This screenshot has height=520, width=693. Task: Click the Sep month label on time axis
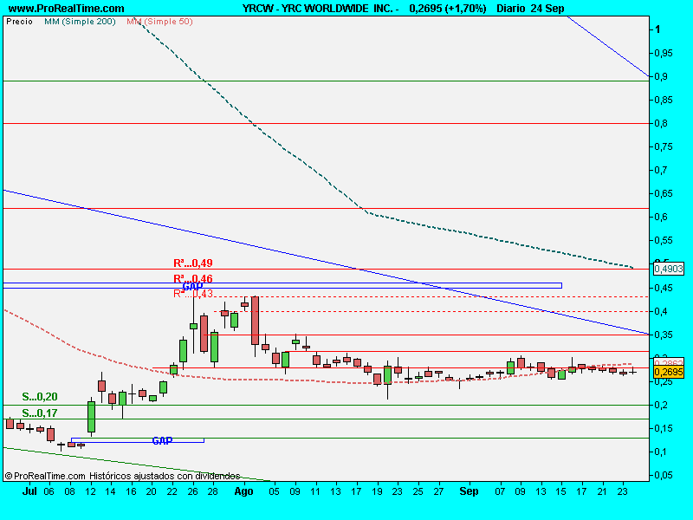click(x=469, y=491)
